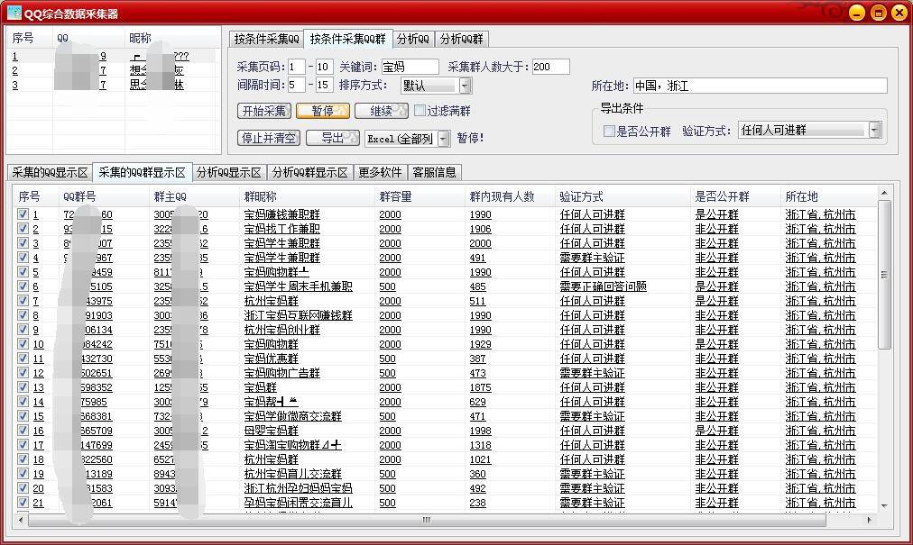The height and width of the screenshot is (545, 913).
Task: Click group name 宝妈购物广告群
Action: pos(281,373)
